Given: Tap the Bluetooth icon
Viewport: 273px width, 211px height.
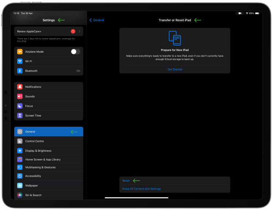Looking at the screenshot, I should tap(20, 71).
